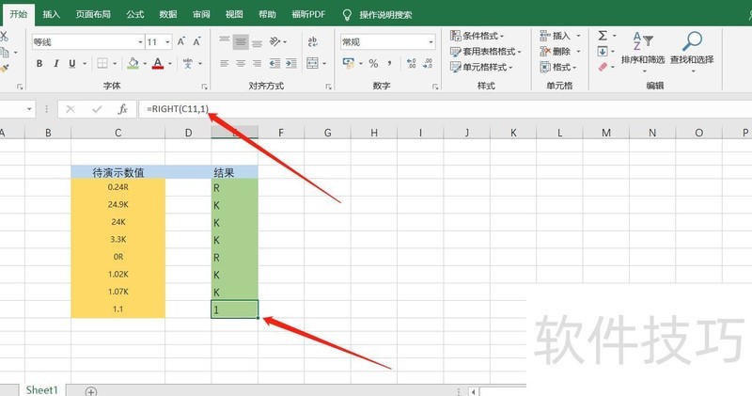This screenshot has width=752, height=396.
Task: Click 格式 in the cells group
Action: point(557,67)
